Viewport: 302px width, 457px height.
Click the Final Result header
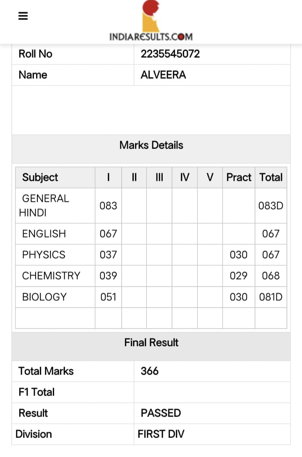point(151,342)
